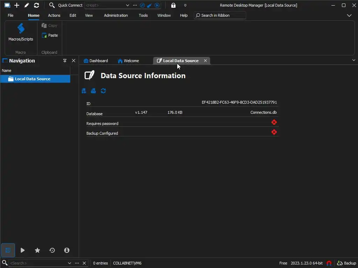Open the user vault icon with padlock
Image resolution: width=358 pixels, height=268 pixels.
click(67, 250)
